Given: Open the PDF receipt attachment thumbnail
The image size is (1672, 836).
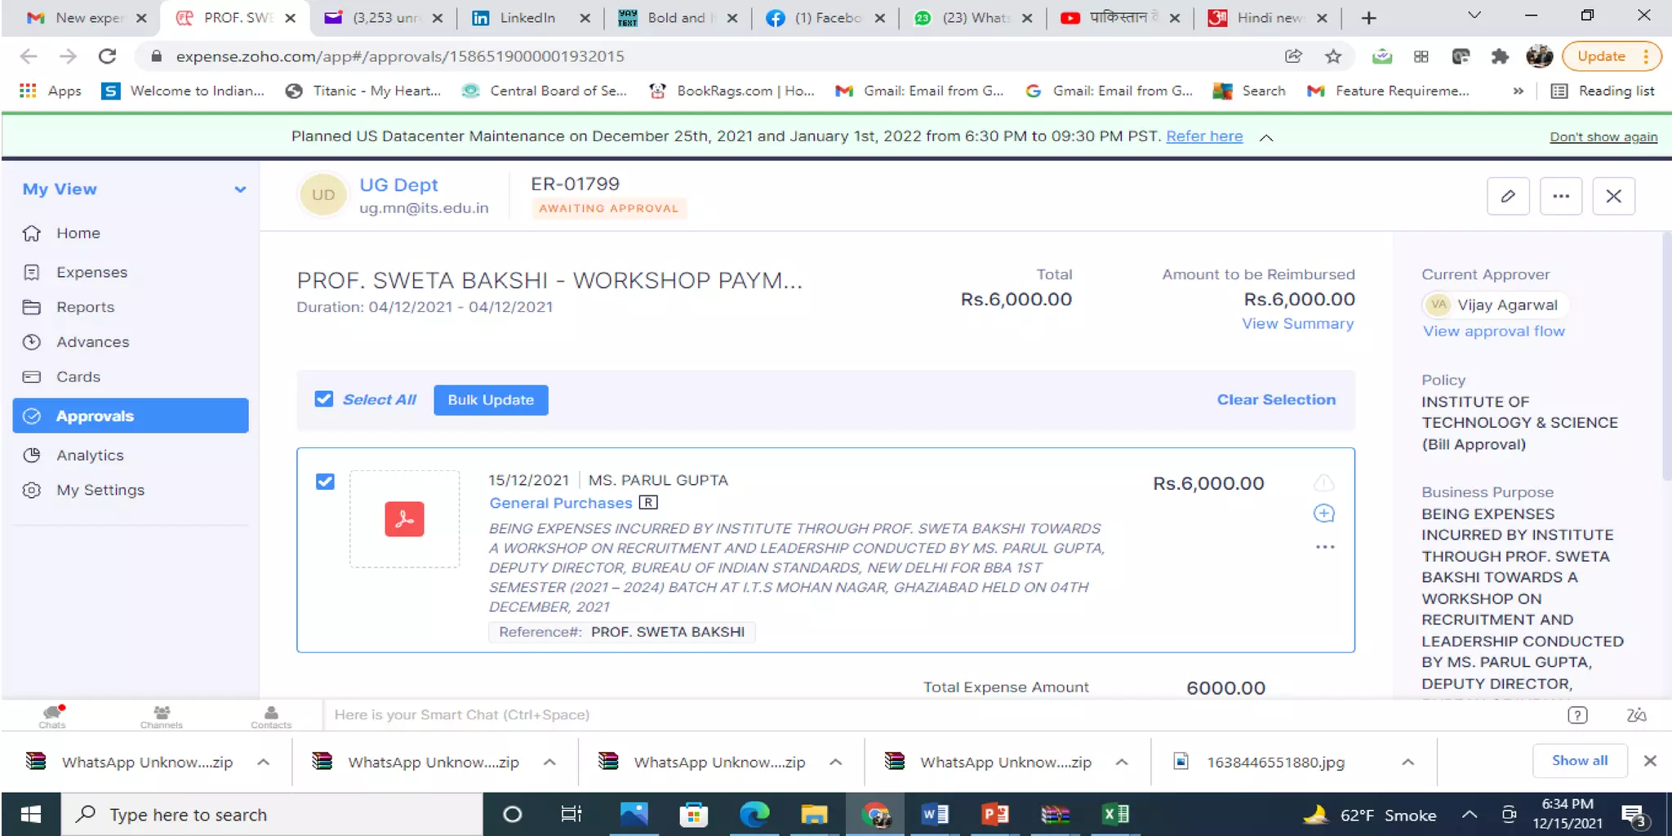Looking at the screenshot, I should tap(404, 519).
